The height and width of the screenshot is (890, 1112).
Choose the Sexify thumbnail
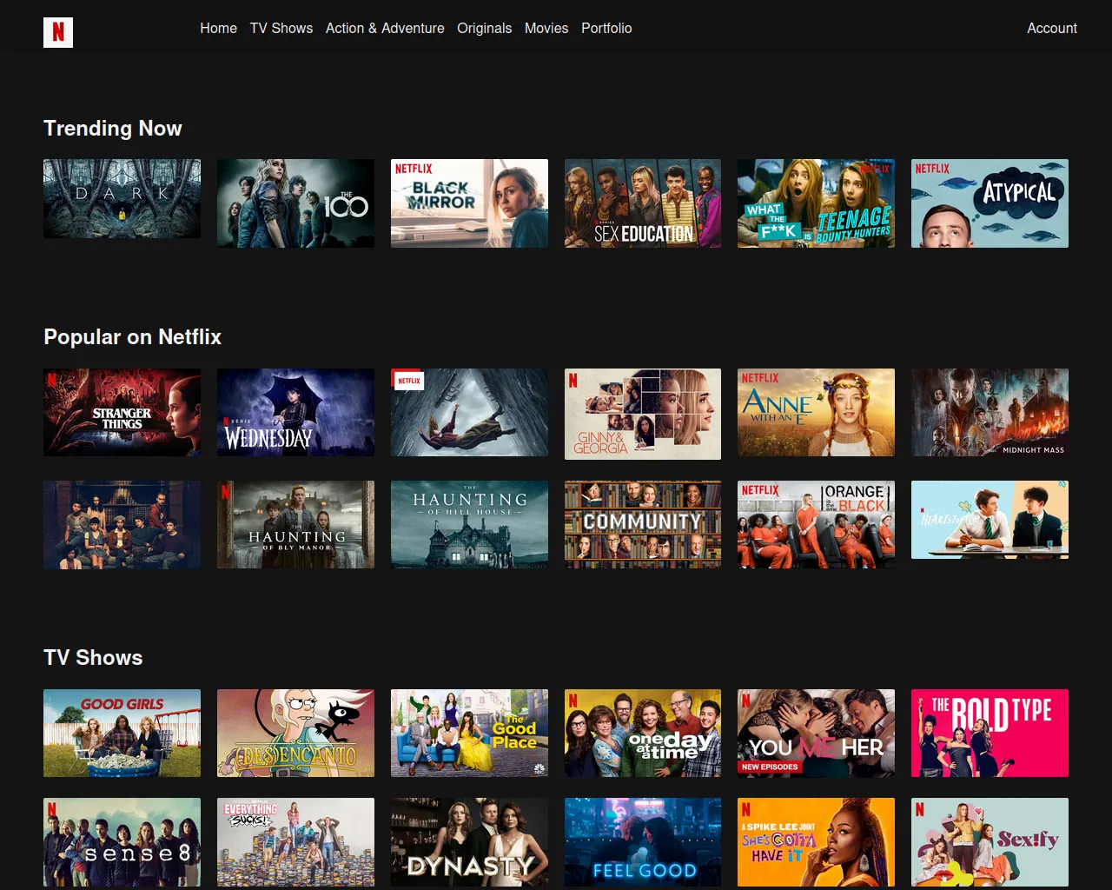tap(990, 842)
